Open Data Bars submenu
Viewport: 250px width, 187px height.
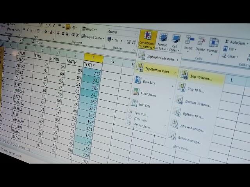[x=154, y=82]
